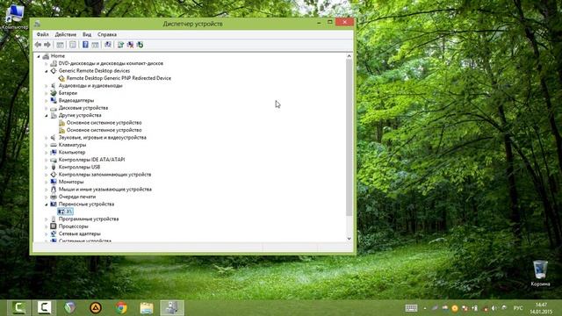The width and height of the screenshot is (562, 316).
Task: Click the Forward arrow in the toolbar
Action: click(47, 45)
